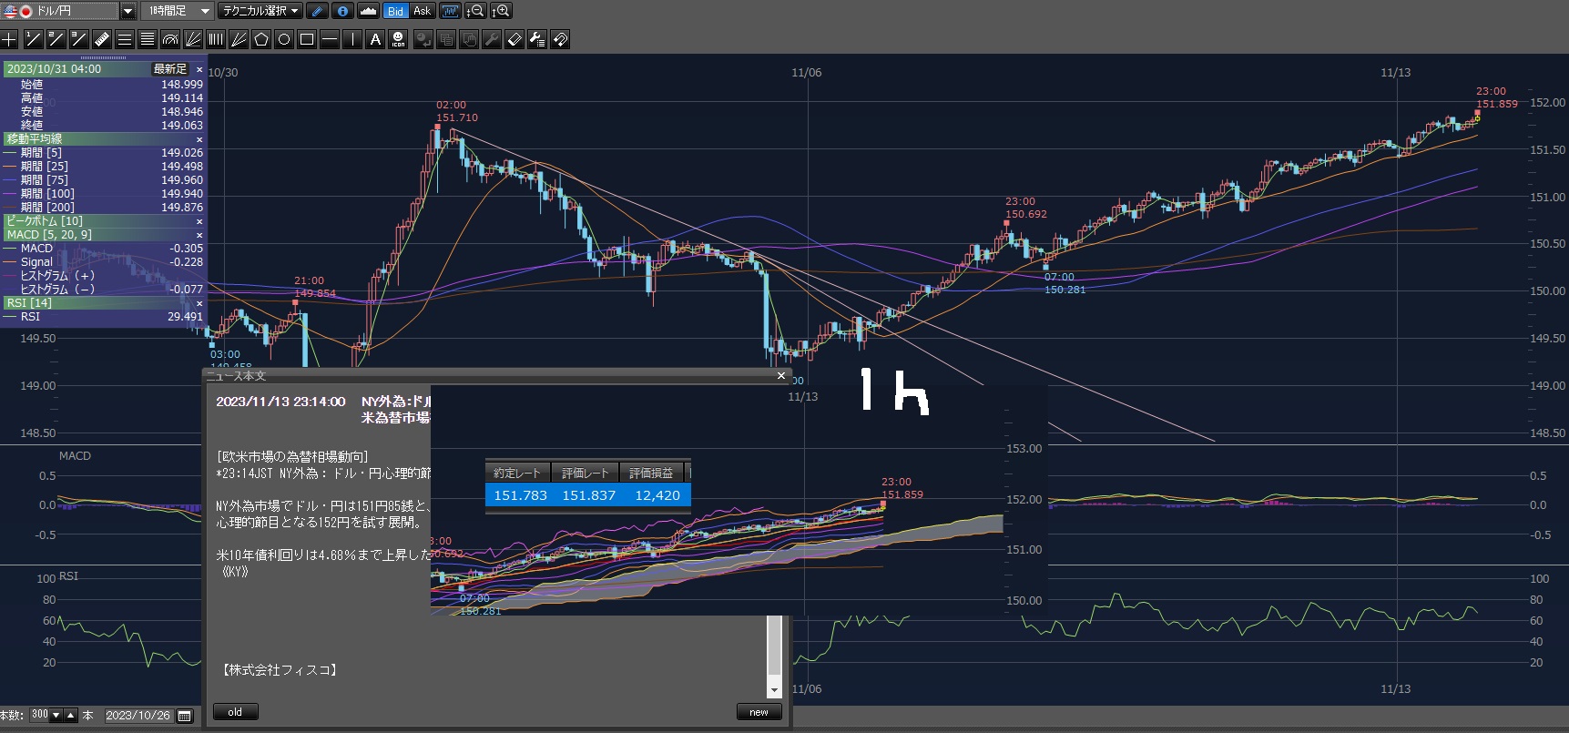Screen dimensions: 1569x733
Task: Switch chart to Ask price
Action: click(422, 11)
